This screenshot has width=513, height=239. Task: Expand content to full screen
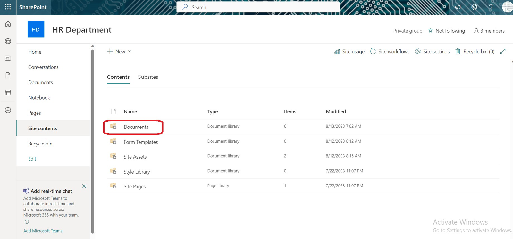[503, 51]
